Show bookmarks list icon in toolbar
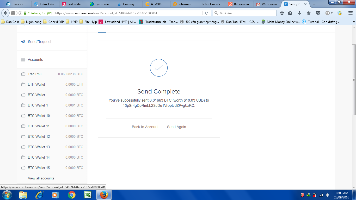The width and height of the screenshot is (356, 200). coord(290,13)
